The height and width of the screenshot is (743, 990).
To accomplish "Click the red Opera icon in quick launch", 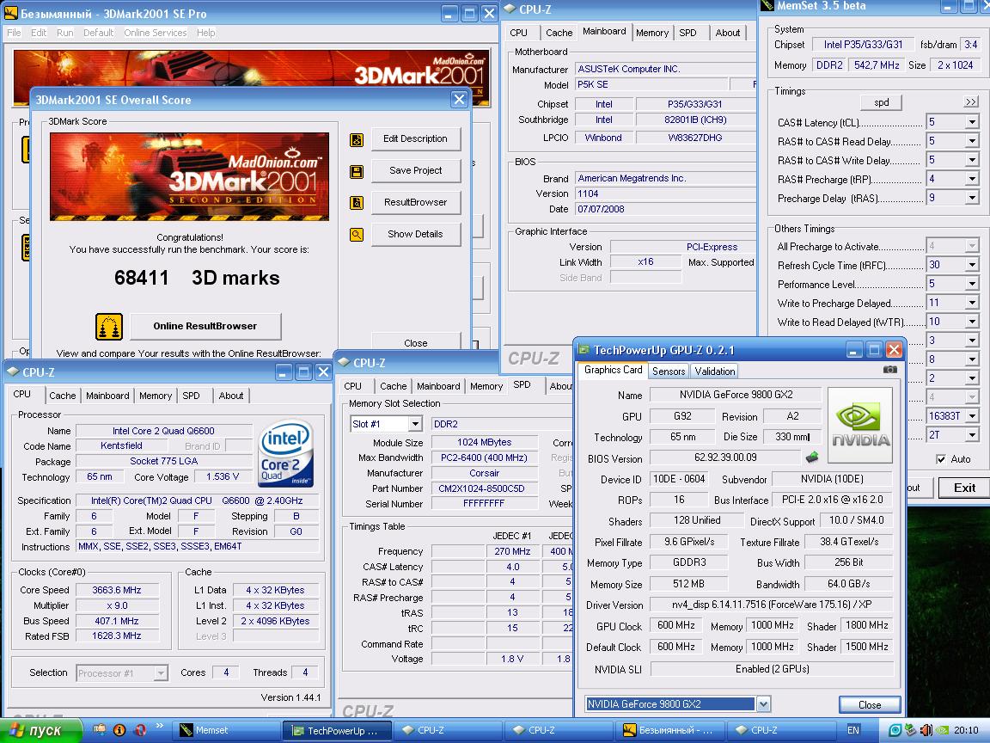I will tap(140, 730).
